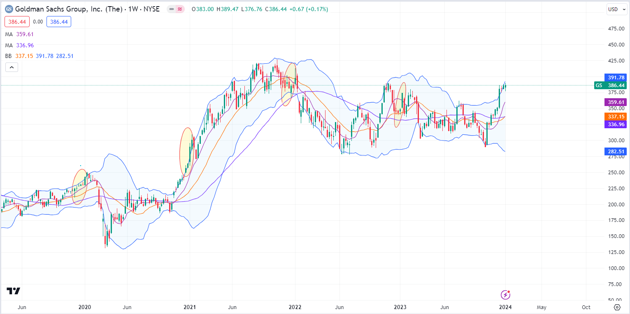Screen dimensions: 630x314
Task: Click the violet 336.96 price axis label
Action: pyautogui.click(x=616, y=124)
